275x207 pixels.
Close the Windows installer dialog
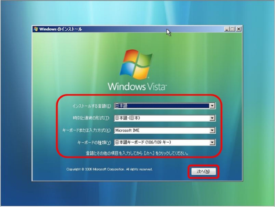[x=239, y=29]
